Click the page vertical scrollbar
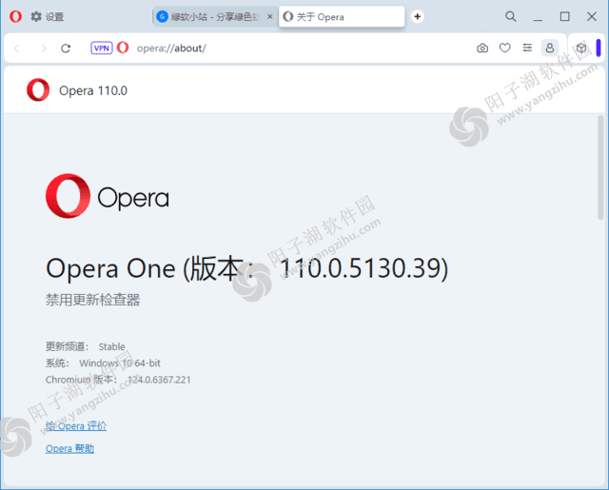This screenshot has width=609, height=490. (600, 167)
